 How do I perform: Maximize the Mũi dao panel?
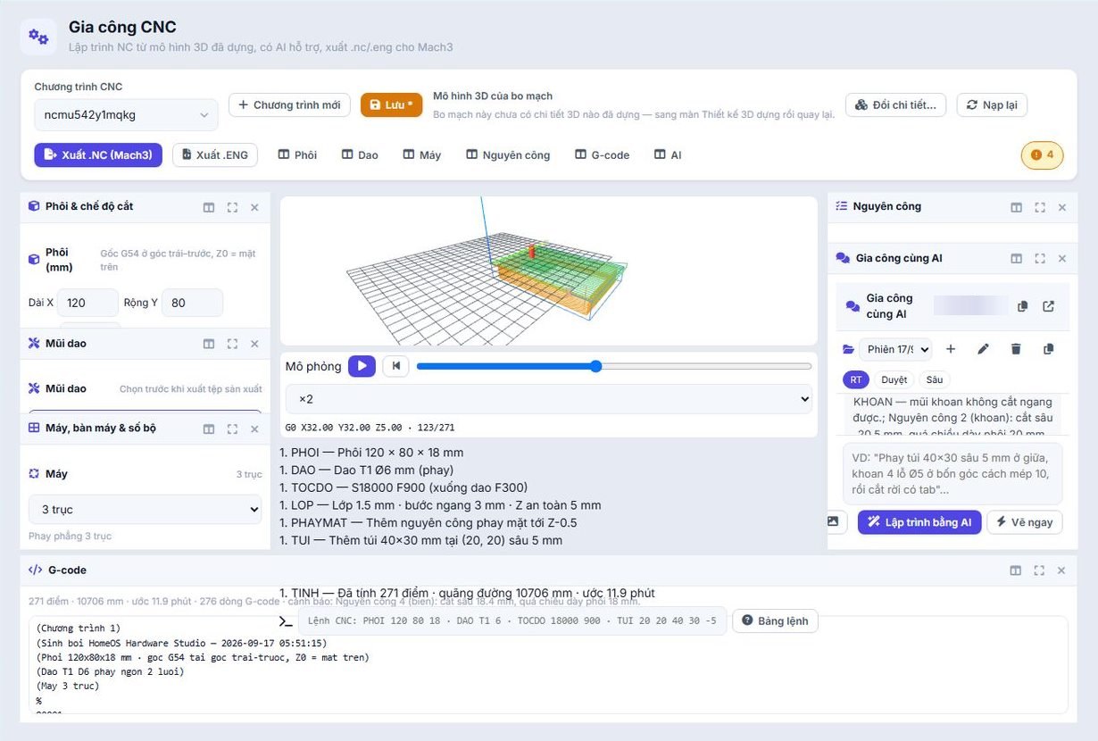pyautogui.click(x=232, y=344)
